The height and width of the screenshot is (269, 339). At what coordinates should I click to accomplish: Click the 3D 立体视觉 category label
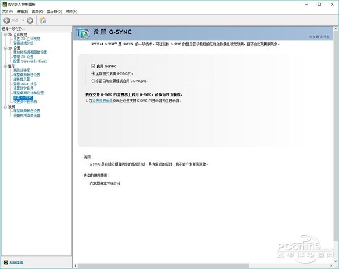pos(18,34)
